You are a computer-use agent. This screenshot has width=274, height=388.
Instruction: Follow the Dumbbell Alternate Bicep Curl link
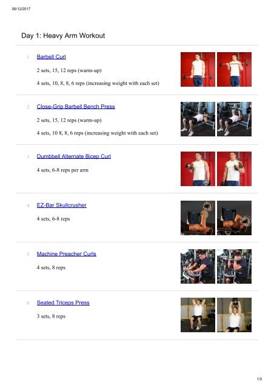pos(74,156)
